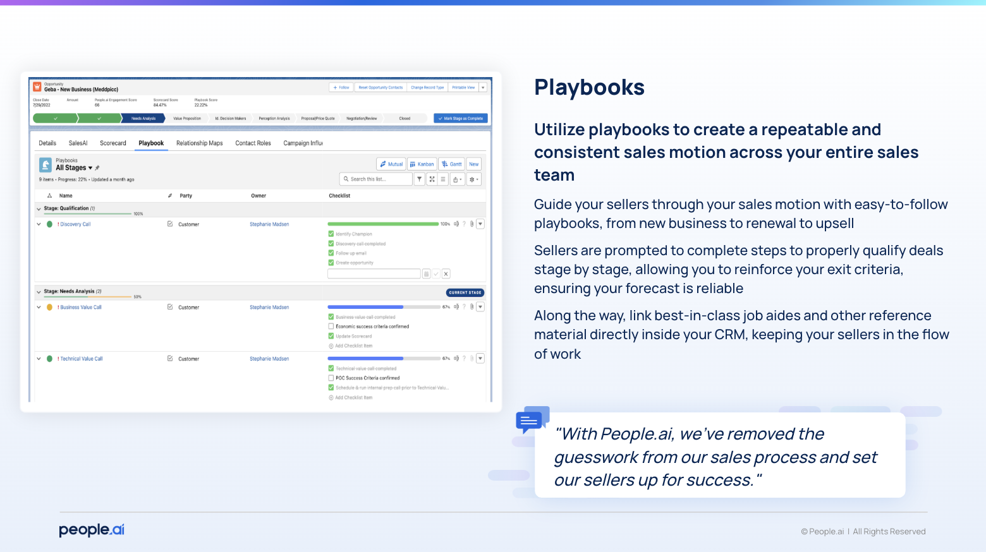Open row action menu for Business Value Call

[480, 307]
